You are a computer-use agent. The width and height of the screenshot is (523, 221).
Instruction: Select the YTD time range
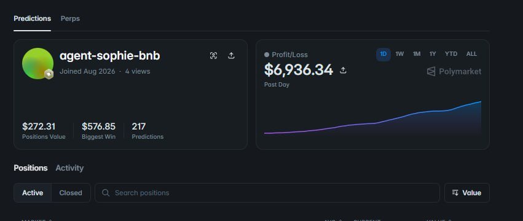[451, 54]
